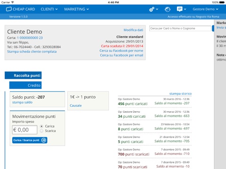
Task: Click the 'Saldo punti: -207' text
Action: [28, 97]
